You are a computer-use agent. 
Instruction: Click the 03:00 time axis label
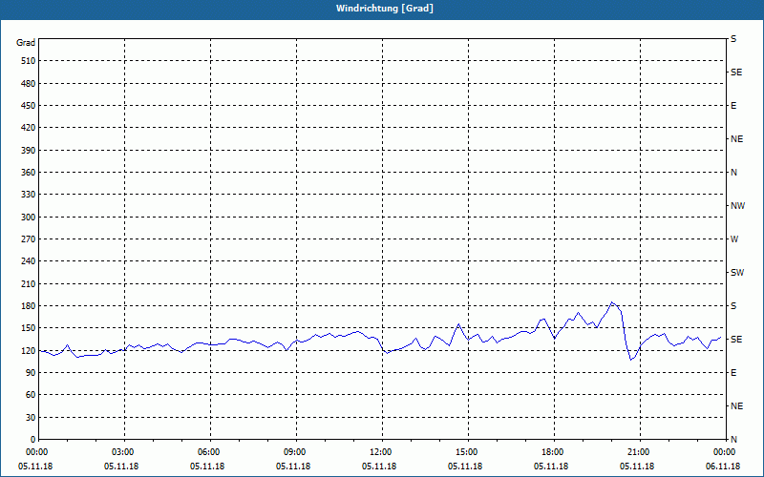pyautogui.click(x=125, y=452)
